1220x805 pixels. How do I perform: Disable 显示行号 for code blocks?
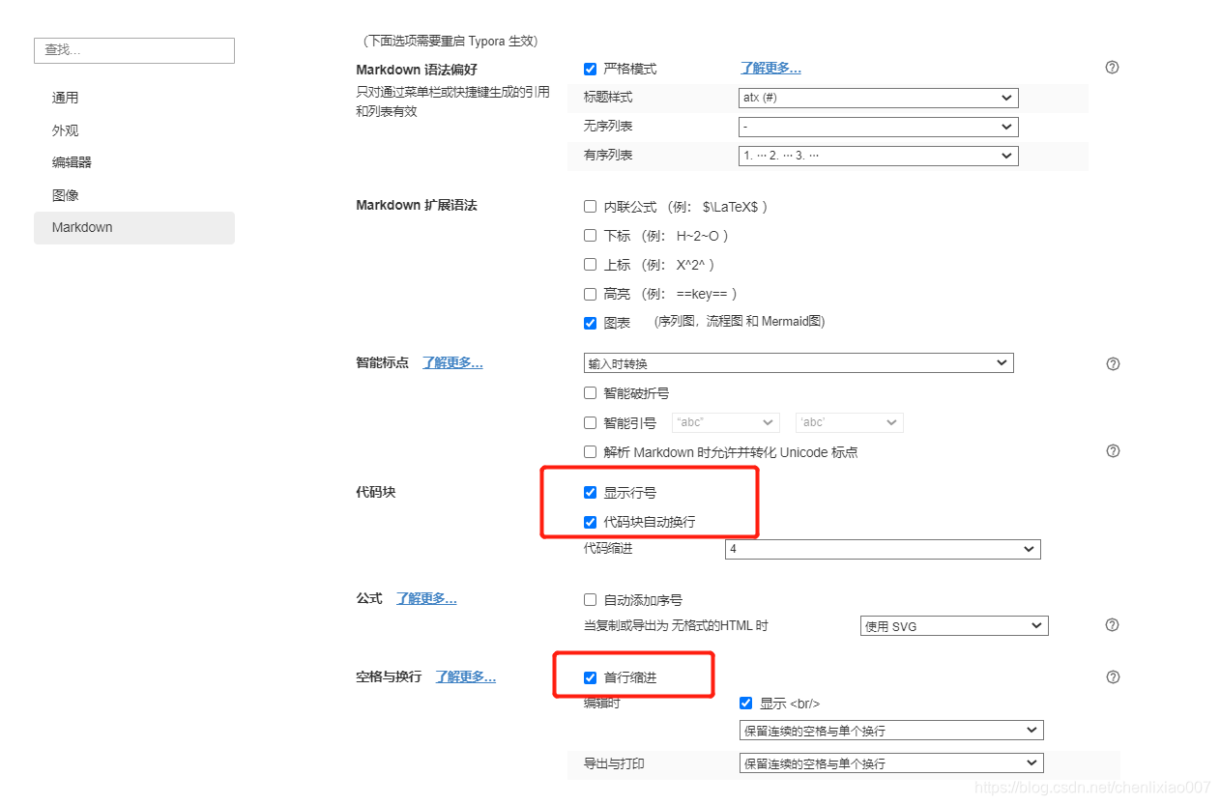point(590,492)
